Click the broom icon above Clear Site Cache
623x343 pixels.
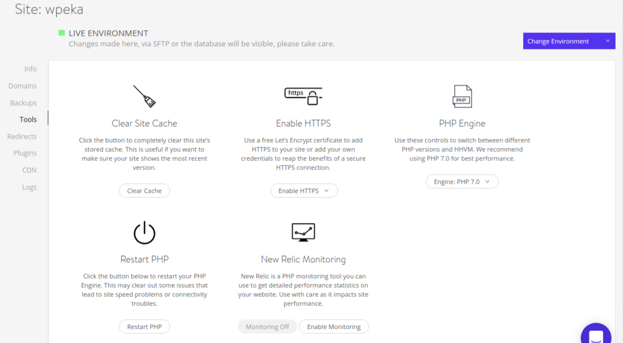144,96
